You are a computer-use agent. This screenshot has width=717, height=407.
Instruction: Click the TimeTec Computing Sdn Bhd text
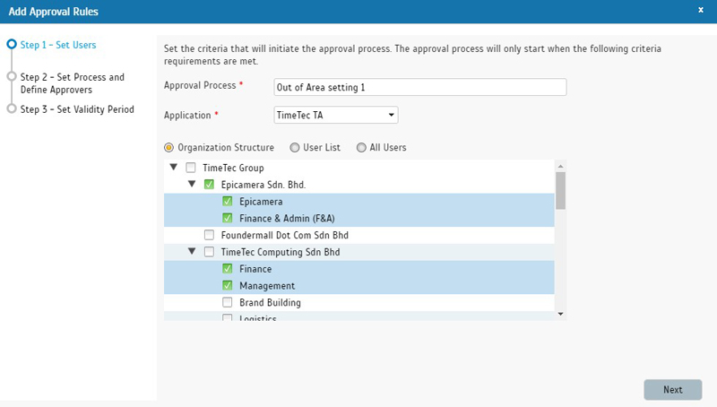point(281,252)
